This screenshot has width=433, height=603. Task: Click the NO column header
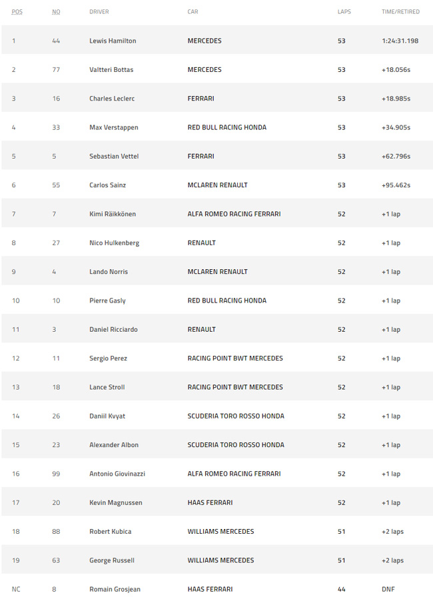click(x=56, y=12)
